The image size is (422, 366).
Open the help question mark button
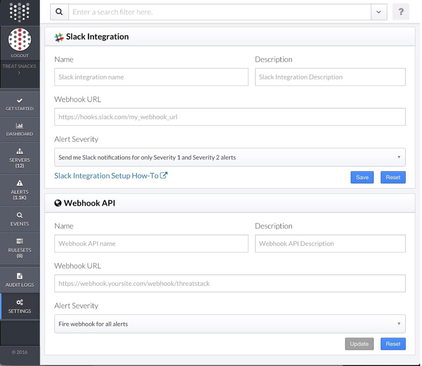[x=401, y=12]
